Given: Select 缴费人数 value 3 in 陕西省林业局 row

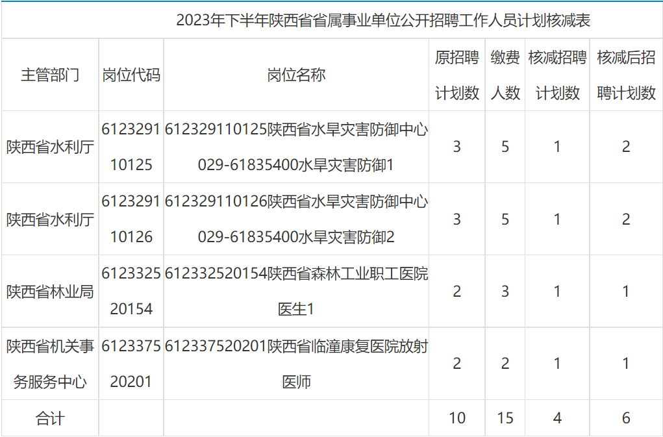Looking at the screenshot, I should 505,292.
